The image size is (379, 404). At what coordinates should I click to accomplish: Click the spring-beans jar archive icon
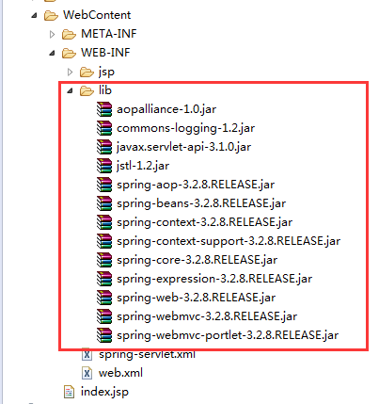(104, 203)
